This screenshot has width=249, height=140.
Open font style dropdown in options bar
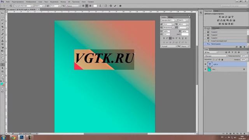pos(44,6)
